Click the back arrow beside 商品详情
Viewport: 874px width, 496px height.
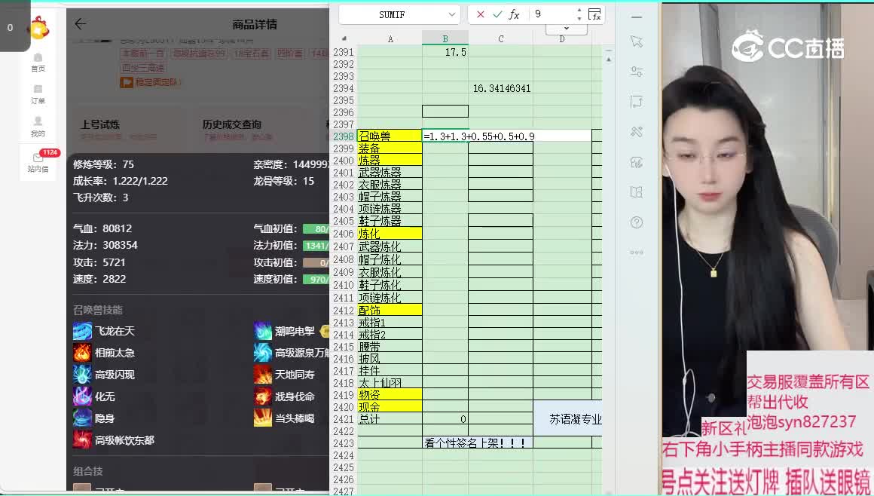point(81,24)
